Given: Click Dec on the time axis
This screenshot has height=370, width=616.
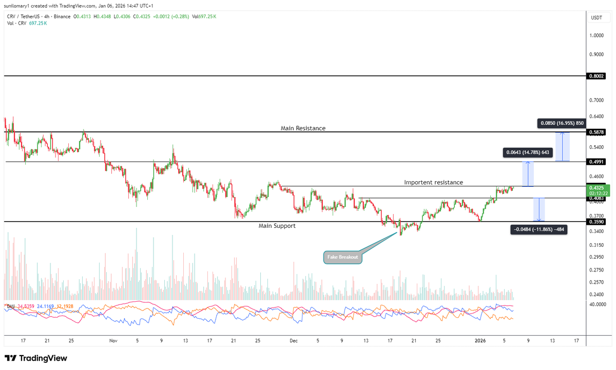Looking at the screenshot, I should click(x=293, y=340).
